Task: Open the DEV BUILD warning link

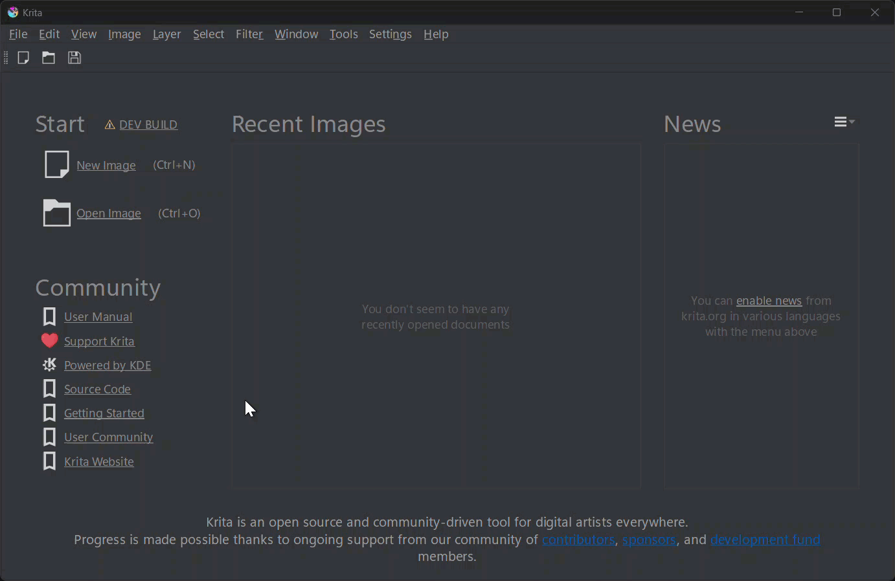Action: (x=148, y=125)
